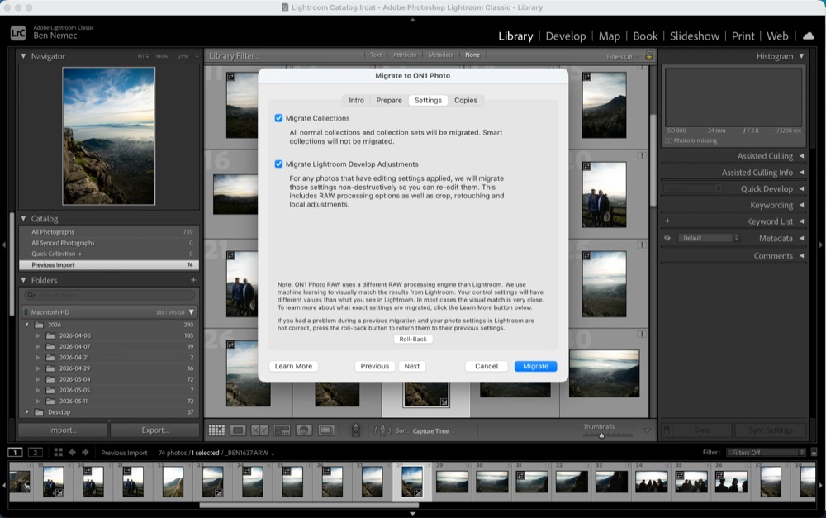Screen dimensions: 826x518
Task: Switch to the Develop module
Action: 565,36
